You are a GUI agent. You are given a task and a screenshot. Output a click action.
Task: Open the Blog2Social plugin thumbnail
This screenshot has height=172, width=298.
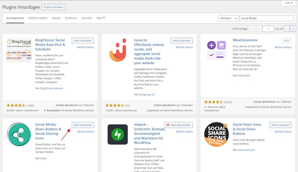tap(19, 50)
